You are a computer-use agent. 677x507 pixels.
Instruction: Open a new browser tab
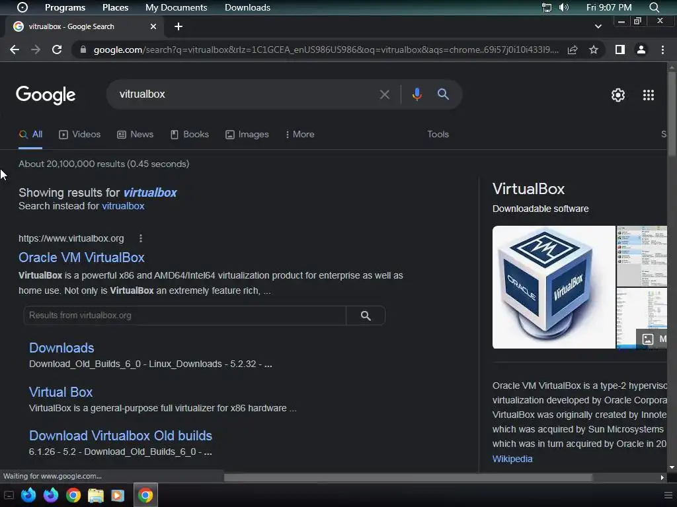179,26
